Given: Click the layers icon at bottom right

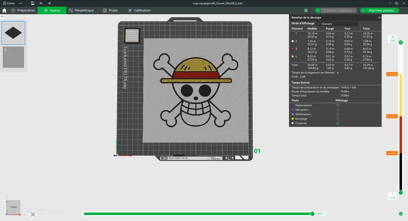Looking at the screenshot, I should 401,214.
